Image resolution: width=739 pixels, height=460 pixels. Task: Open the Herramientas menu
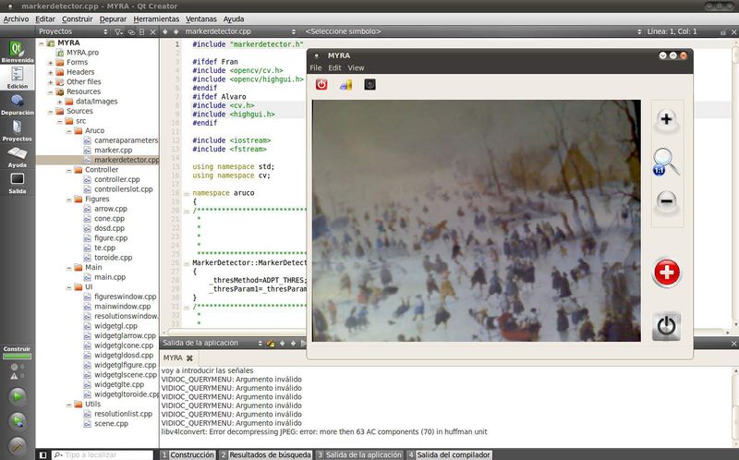pos(155,18)
